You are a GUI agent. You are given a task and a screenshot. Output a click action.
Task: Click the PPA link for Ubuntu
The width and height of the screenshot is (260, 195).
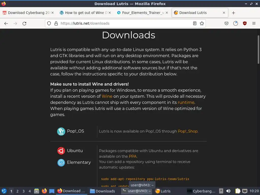coord(133,156)
